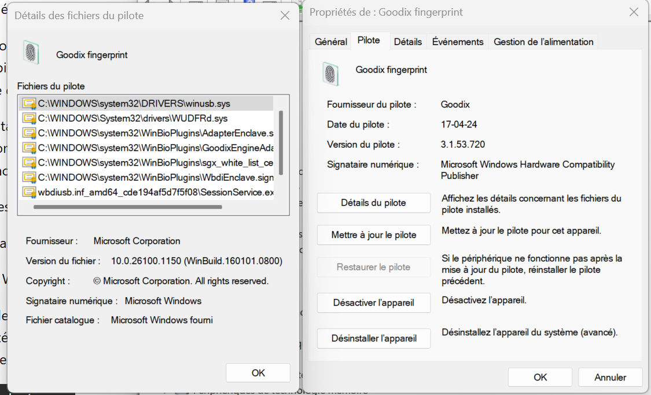The height and width of the screenshot is (395, 651).
Task: Select the WbdiEnclave.sign file row
Action: (146, 177)
